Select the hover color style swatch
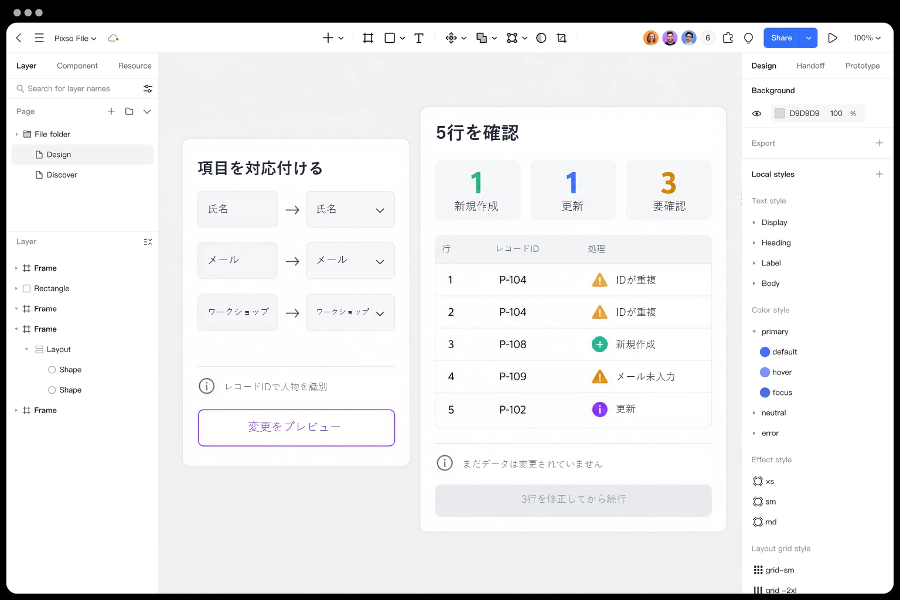 click(x=765, y=372)
